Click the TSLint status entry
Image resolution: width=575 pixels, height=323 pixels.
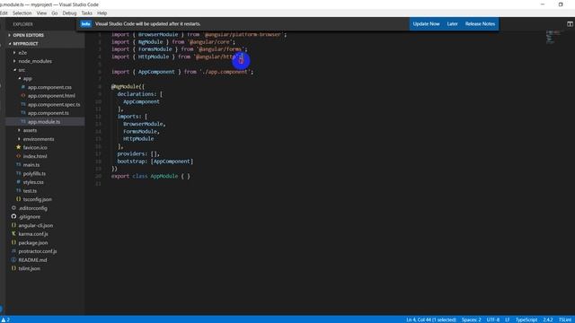coord(565,319)
